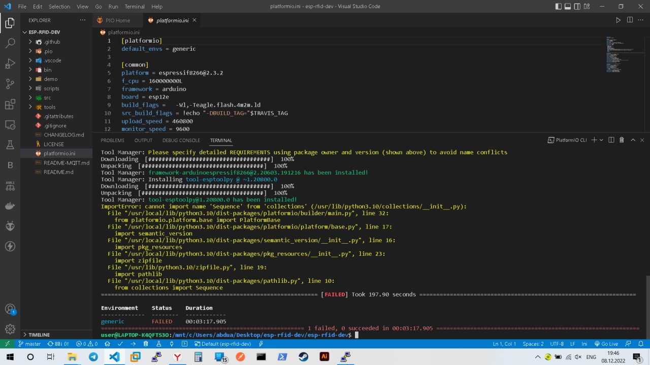Switch to the PROBLEMS panel tab

coord(112,140)
